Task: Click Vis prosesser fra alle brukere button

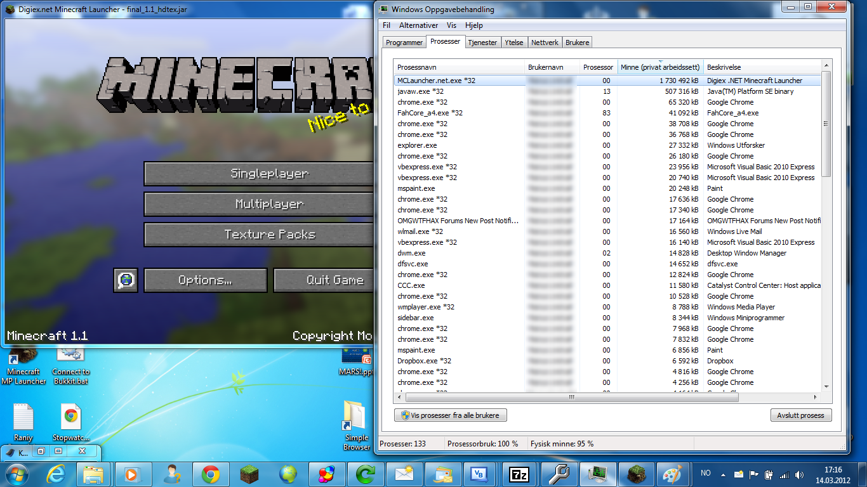Action: point(451,415)
